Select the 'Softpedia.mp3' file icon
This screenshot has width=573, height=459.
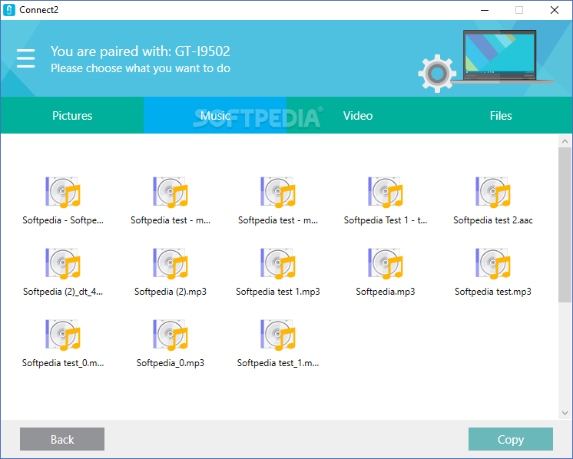(x=386, y=263)
